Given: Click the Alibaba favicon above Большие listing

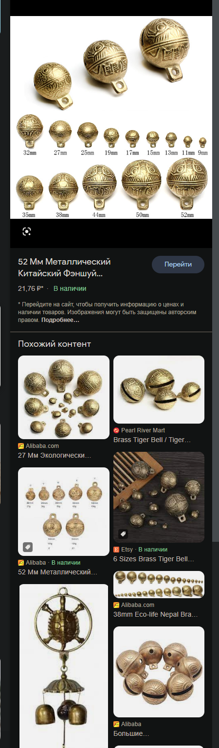Looking at the screenshot, I should click(116, 724).
